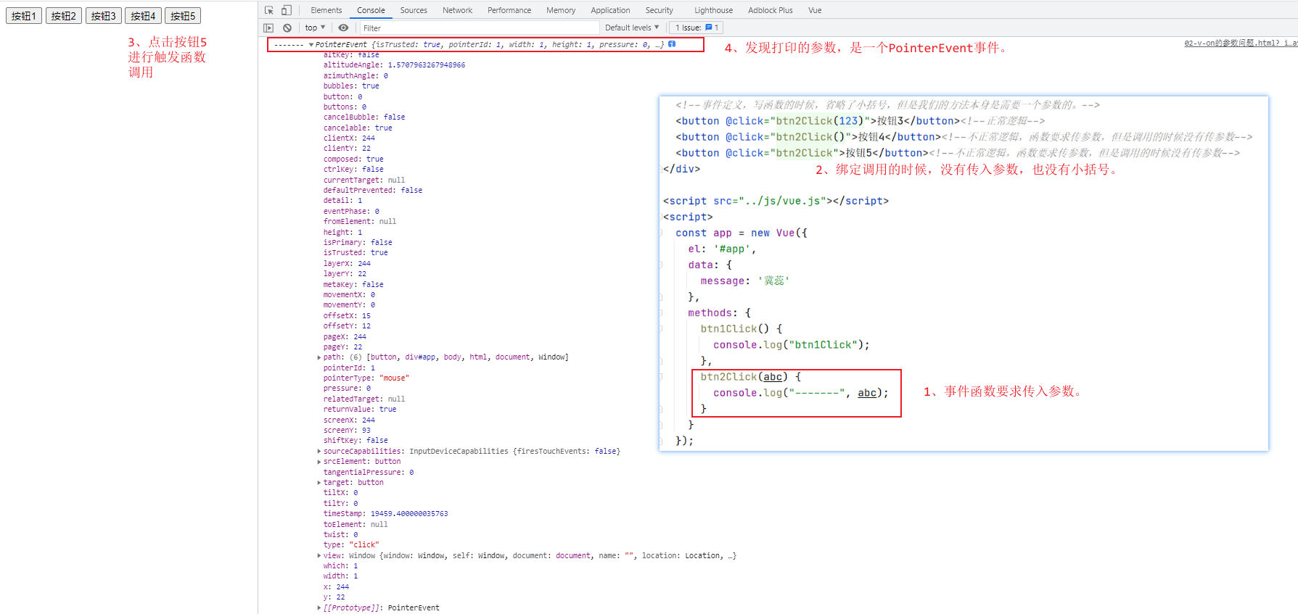
Task: Switch to the Console tab
Action: pos(371,10)
